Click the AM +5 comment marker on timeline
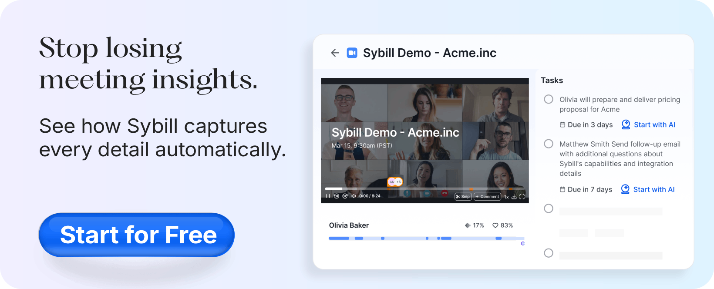 point(395,182)
